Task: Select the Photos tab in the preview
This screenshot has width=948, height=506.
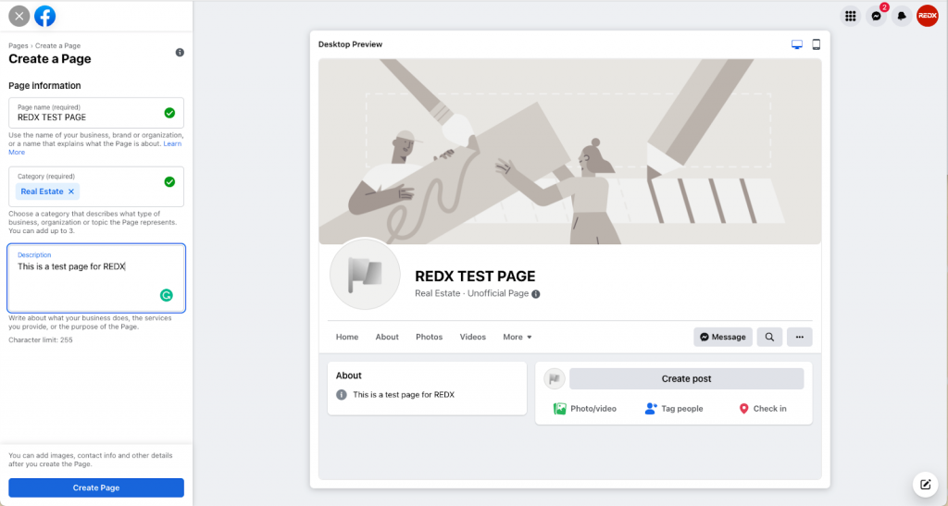Action: 430,337
